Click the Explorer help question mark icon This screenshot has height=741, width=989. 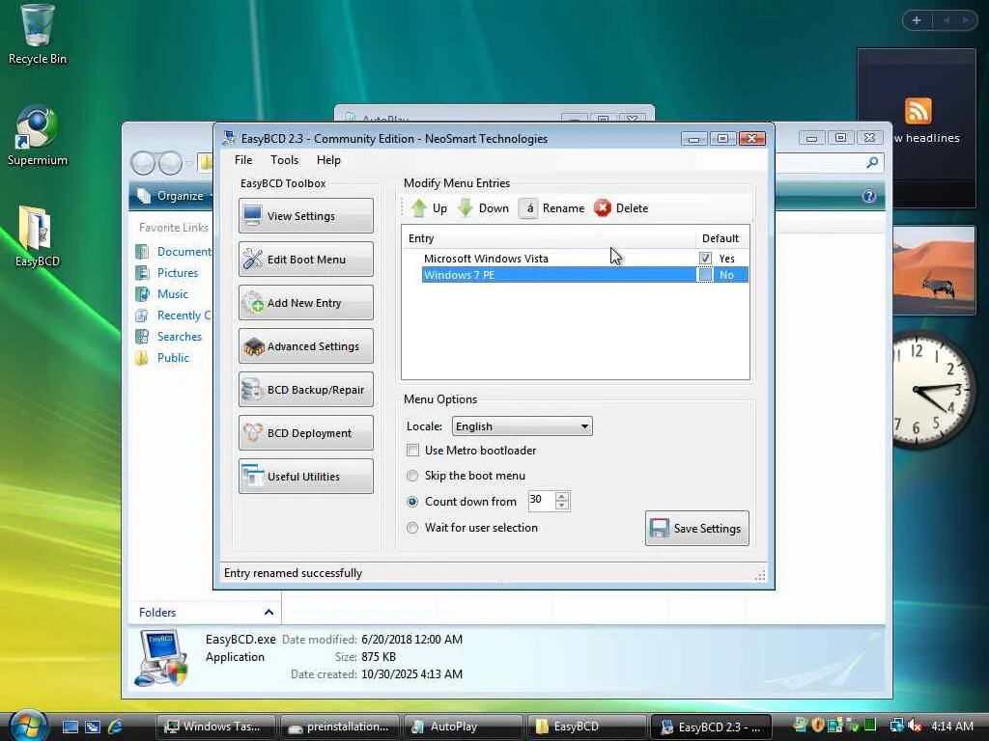point(869,196)
